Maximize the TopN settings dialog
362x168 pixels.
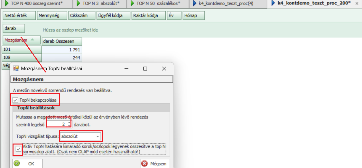145,68
